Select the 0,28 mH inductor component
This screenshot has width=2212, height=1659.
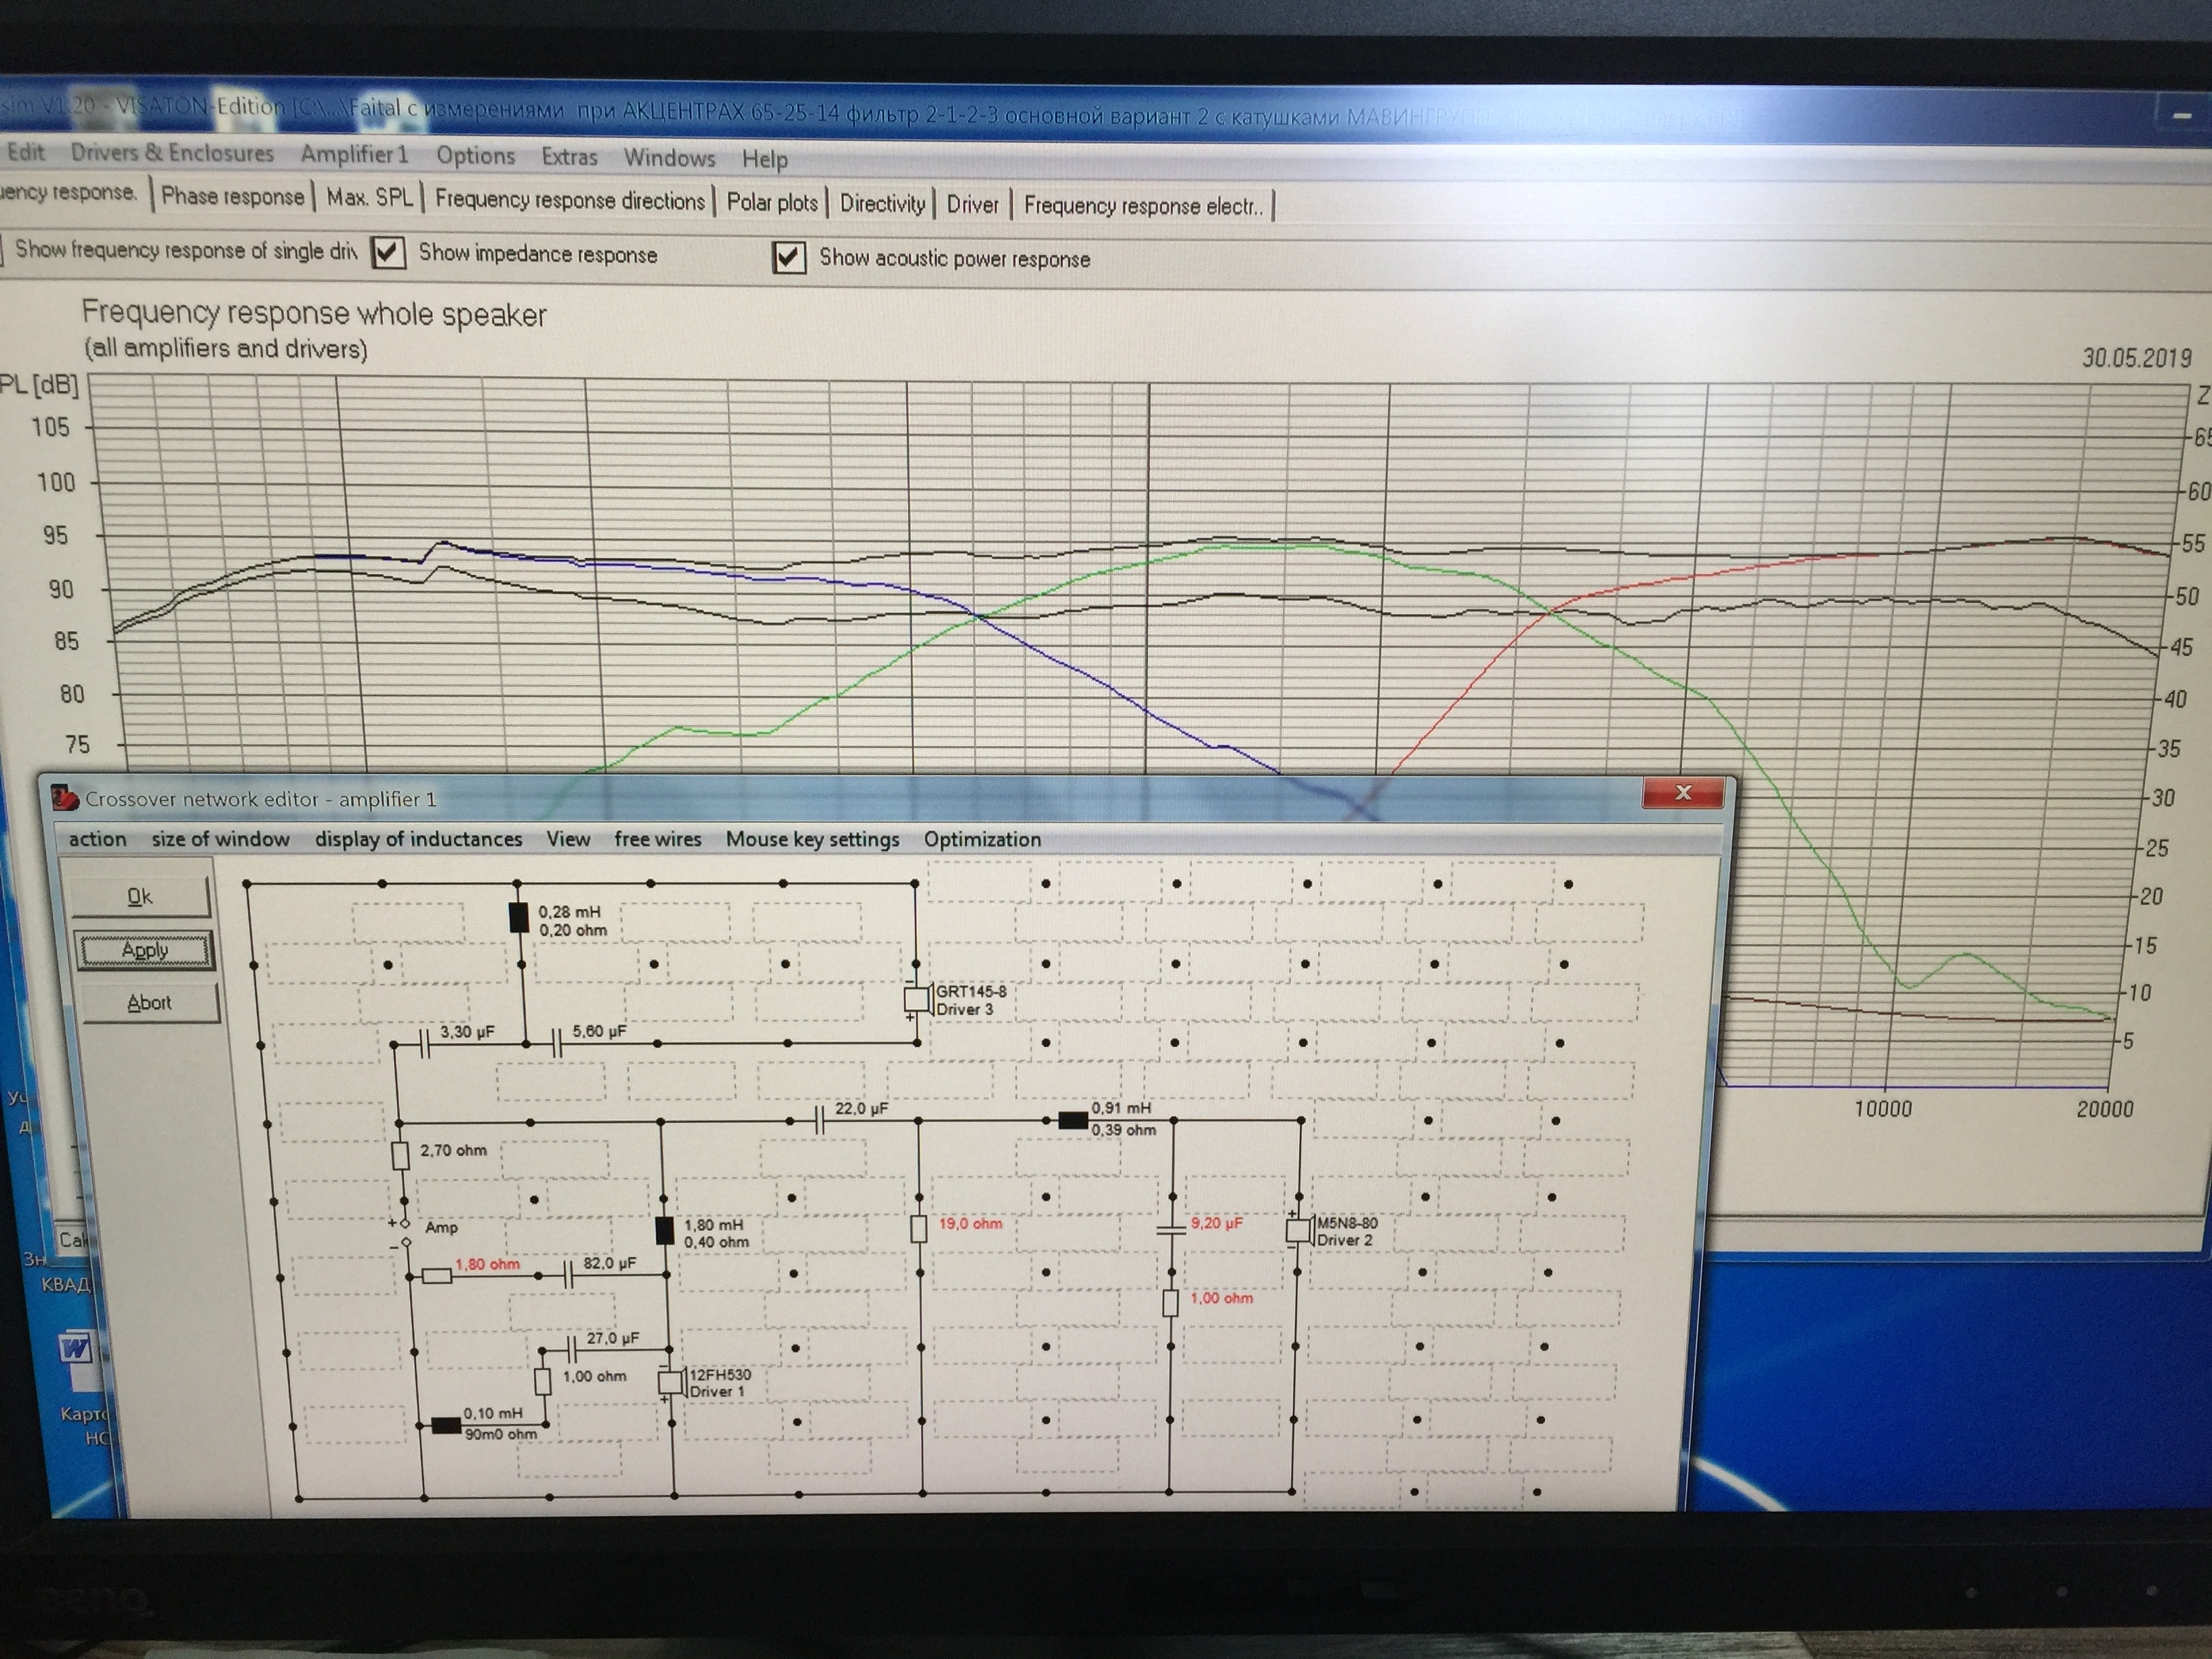point(519,917)
